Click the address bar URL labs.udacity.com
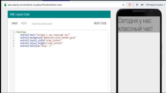 click(x=35, y=5)
